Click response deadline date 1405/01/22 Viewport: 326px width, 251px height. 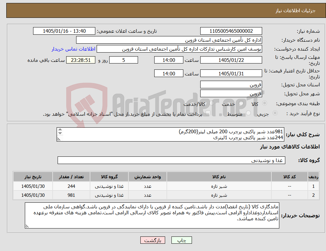pyautogui.click(x=231, y=60)
